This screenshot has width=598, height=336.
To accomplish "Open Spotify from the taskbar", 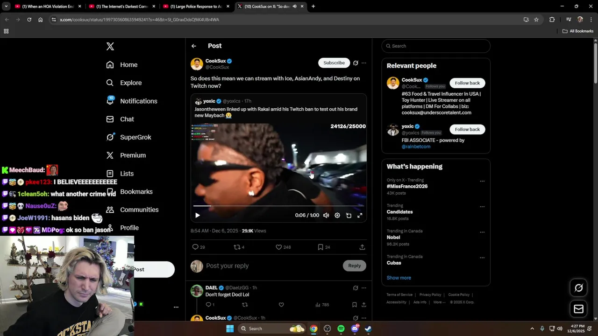I will [341, 329].
